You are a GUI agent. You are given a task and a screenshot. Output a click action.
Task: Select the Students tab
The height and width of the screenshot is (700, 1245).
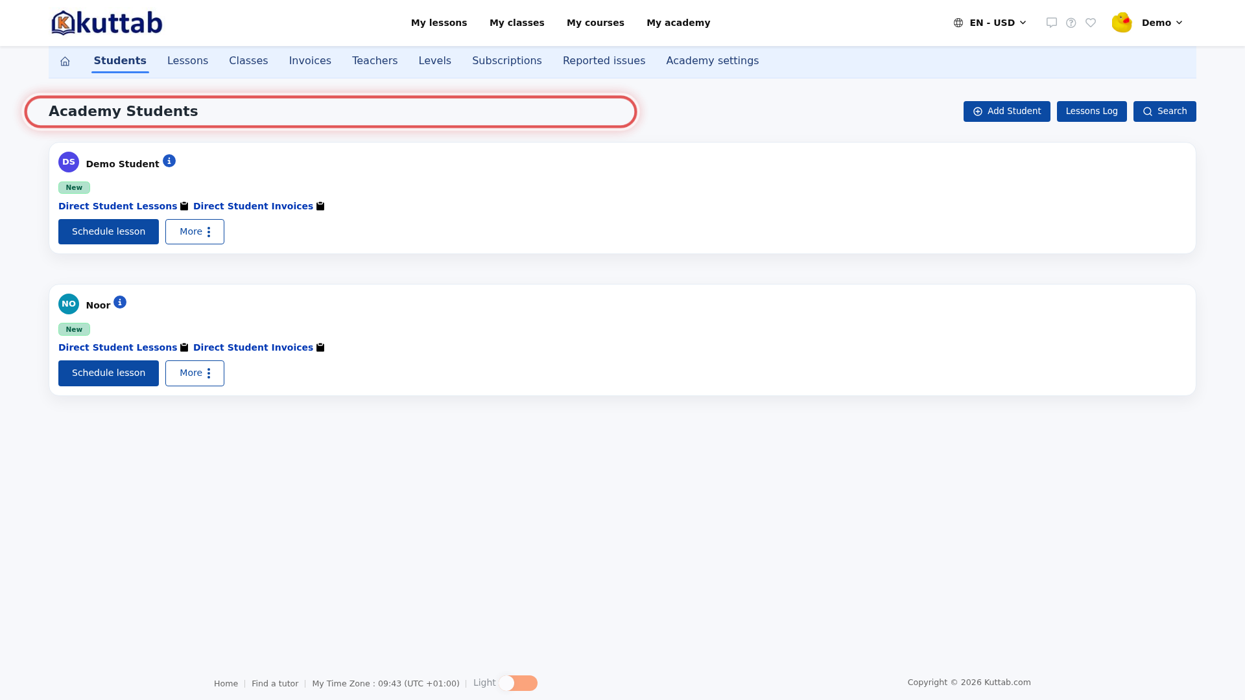click(120, 61)
